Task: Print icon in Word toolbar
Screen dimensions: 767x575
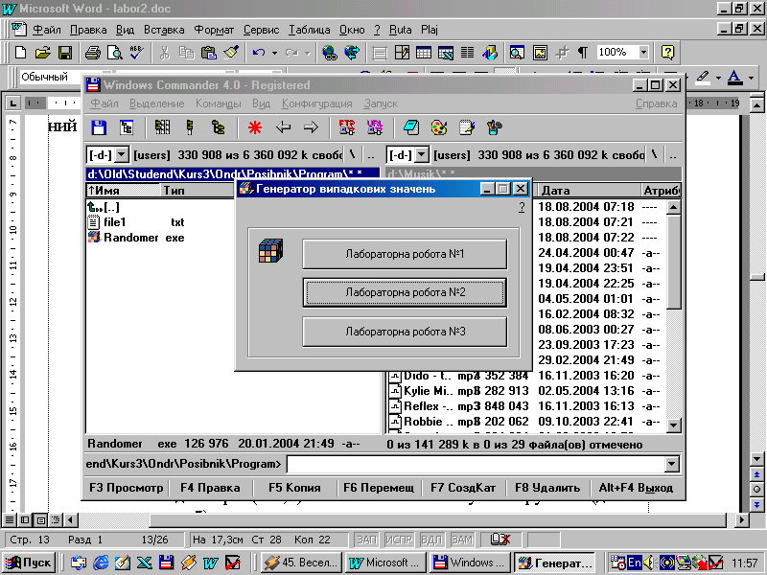Action: tap(92, 52)
